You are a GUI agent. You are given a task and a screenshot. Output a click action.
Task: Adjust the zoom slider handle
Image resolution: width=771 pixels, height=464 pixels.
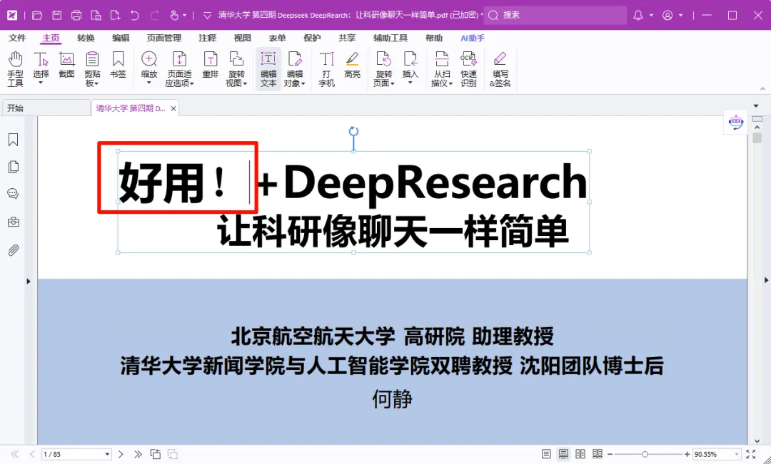(645, 454)
